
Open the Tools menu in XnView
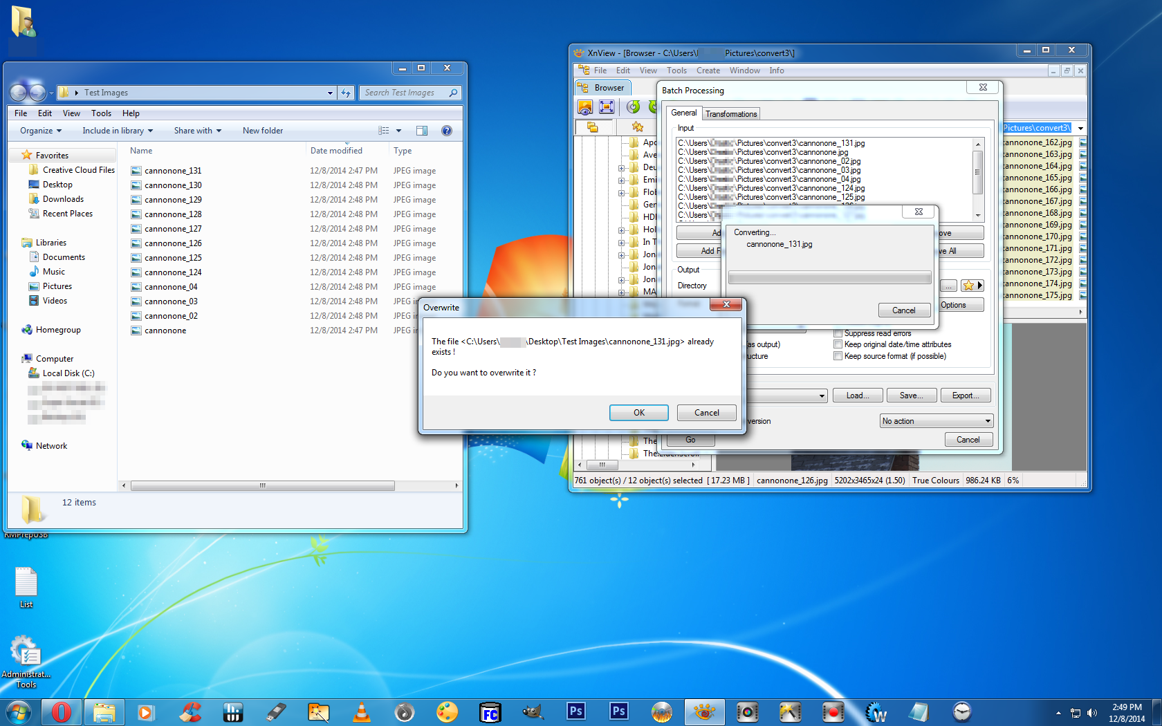(x=676, y=71)
